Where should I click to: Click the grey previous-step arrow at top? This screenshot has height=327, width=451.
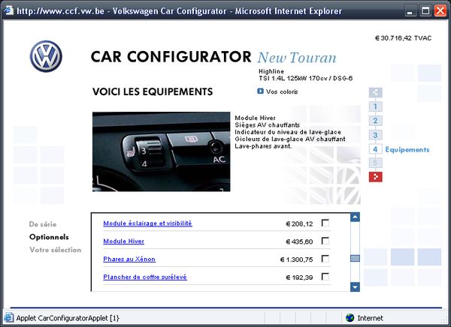coord(376,93)
